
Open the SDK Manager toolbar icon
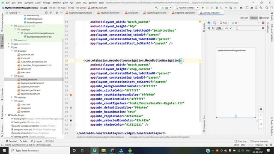click(261, 8)
